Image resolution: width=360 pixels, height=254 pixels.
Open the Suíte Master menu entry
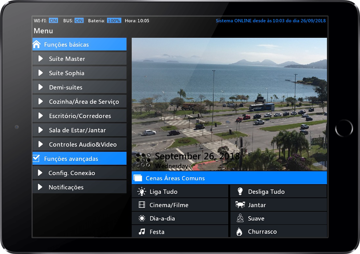pyautogui.click(x=79, y=59)
